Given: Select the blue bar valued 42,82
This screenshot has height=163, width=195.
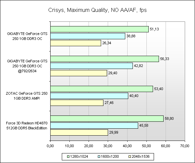Looking at the screenshot, I should coord(92,66).
